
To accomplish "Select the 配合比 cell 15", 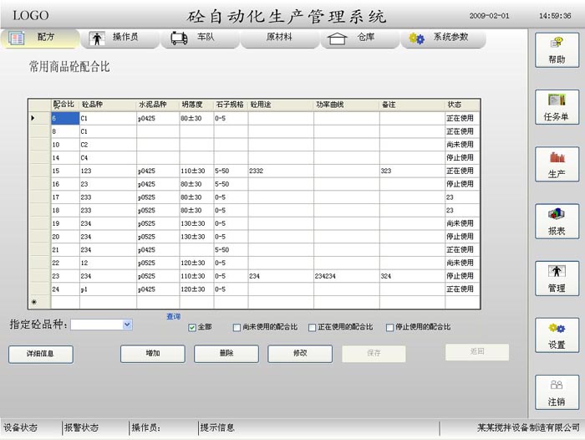I will pos(65,171).
